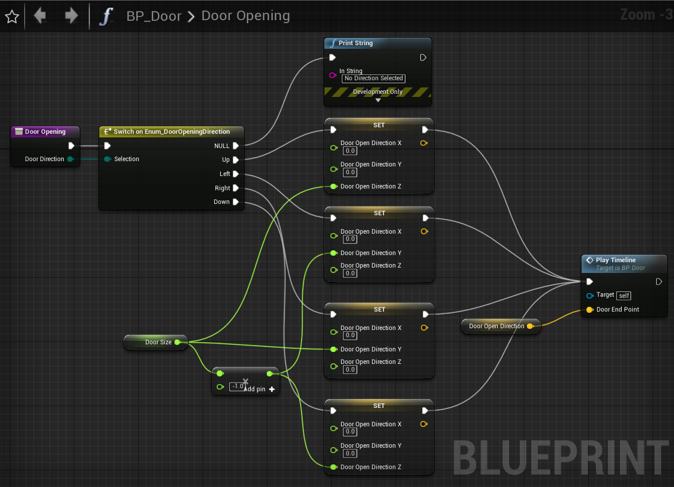
Task: Go back with the left arrow
Action: click(x=40, y=16)
